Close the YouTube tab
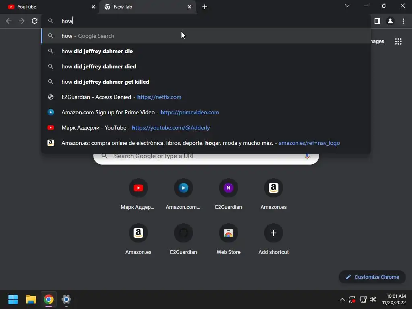Screen dimensions: 412x309 [93, 7]
